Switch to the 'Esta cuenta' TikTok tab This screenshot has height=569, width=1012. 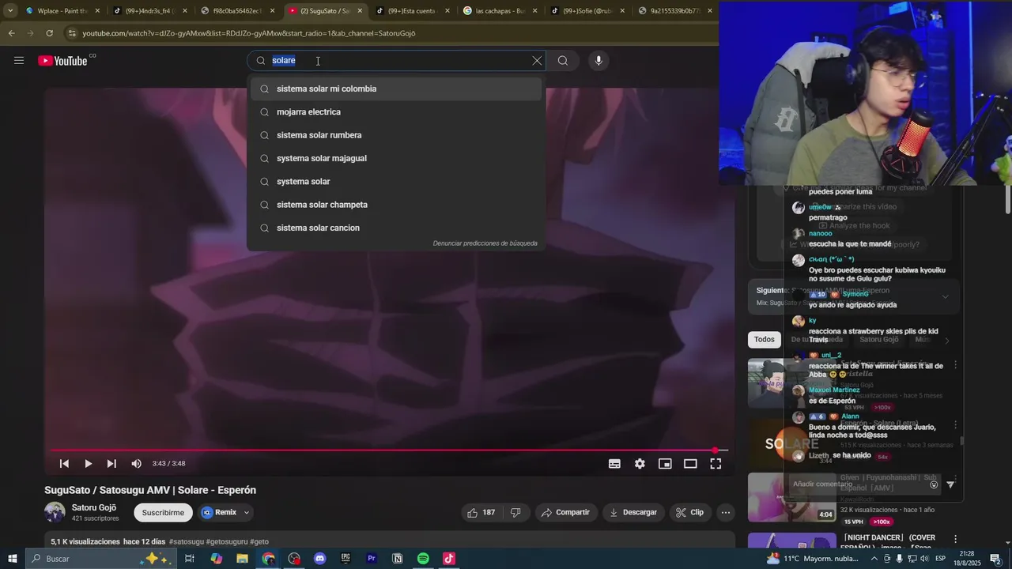point(411,11)
